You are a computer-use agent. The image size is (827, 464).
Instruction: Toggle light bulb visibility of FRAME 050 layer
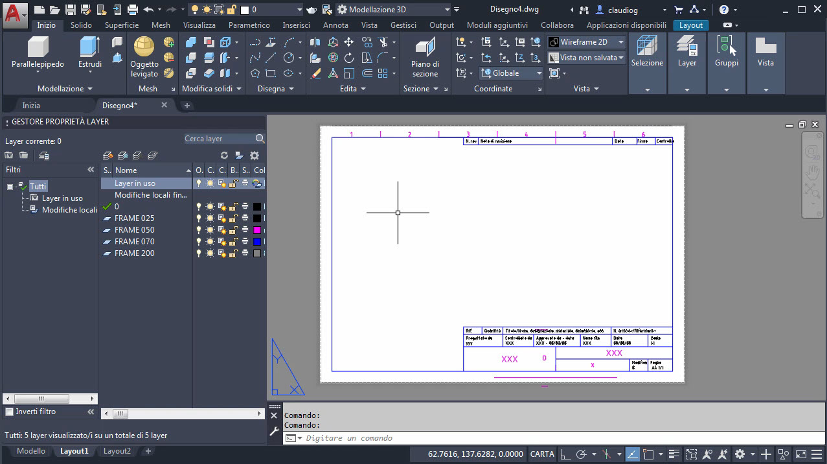tap(199, 230)
